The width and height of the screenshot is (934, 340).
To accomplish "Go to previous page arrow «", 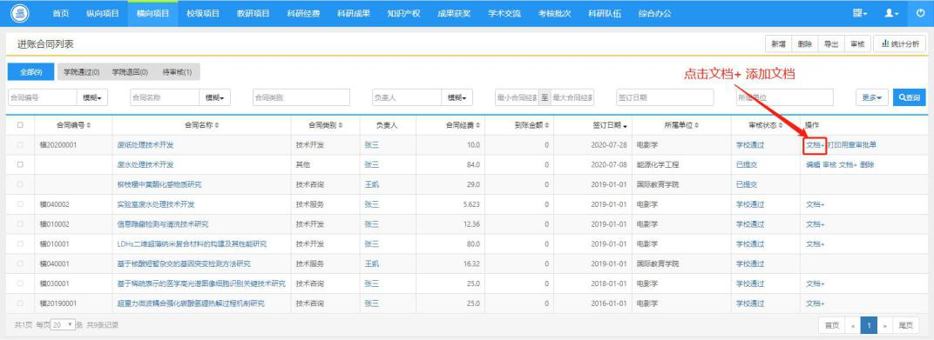I will coord(853,325).
